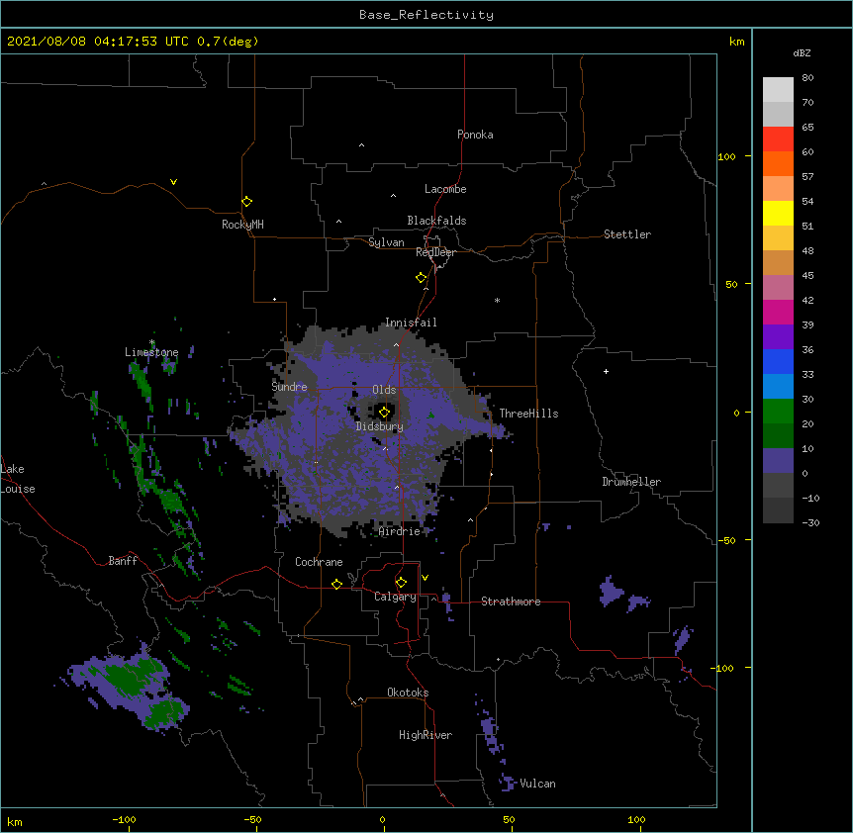The width and height of the screenshot is (853, 833).
Task: Click the yellow V marker northwest of RockyMH
Action: pyautogui.click(x=173, y=182)
